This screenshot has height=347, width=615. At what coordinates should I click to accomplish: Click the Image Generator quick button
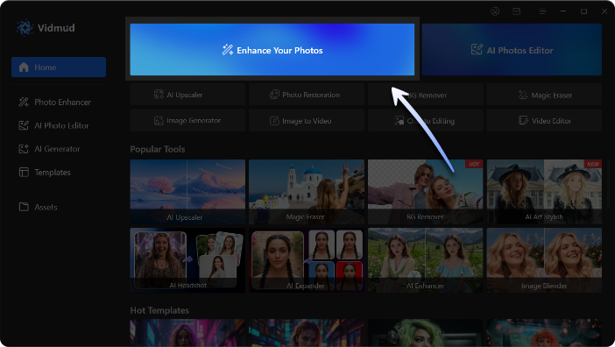(187, 120)
